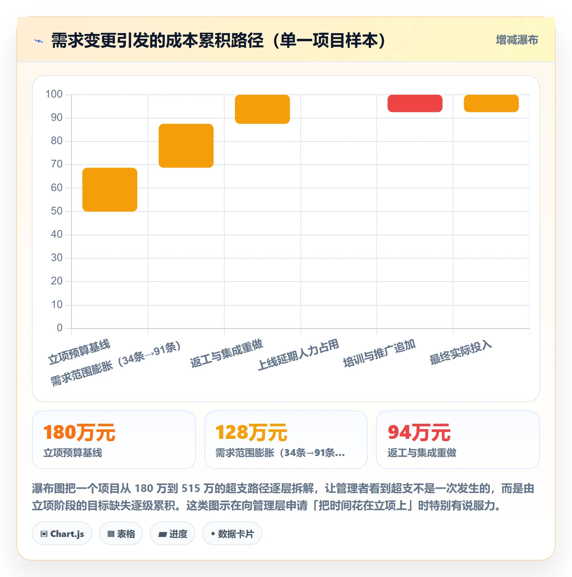Open the 180万元 立项预算基线 card
The image size is (572, 577).
click(x=114, y=440)
